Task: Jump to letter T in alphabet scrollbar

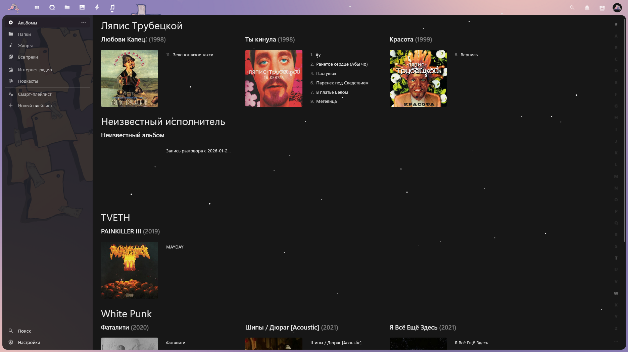Action: point(616,258)
